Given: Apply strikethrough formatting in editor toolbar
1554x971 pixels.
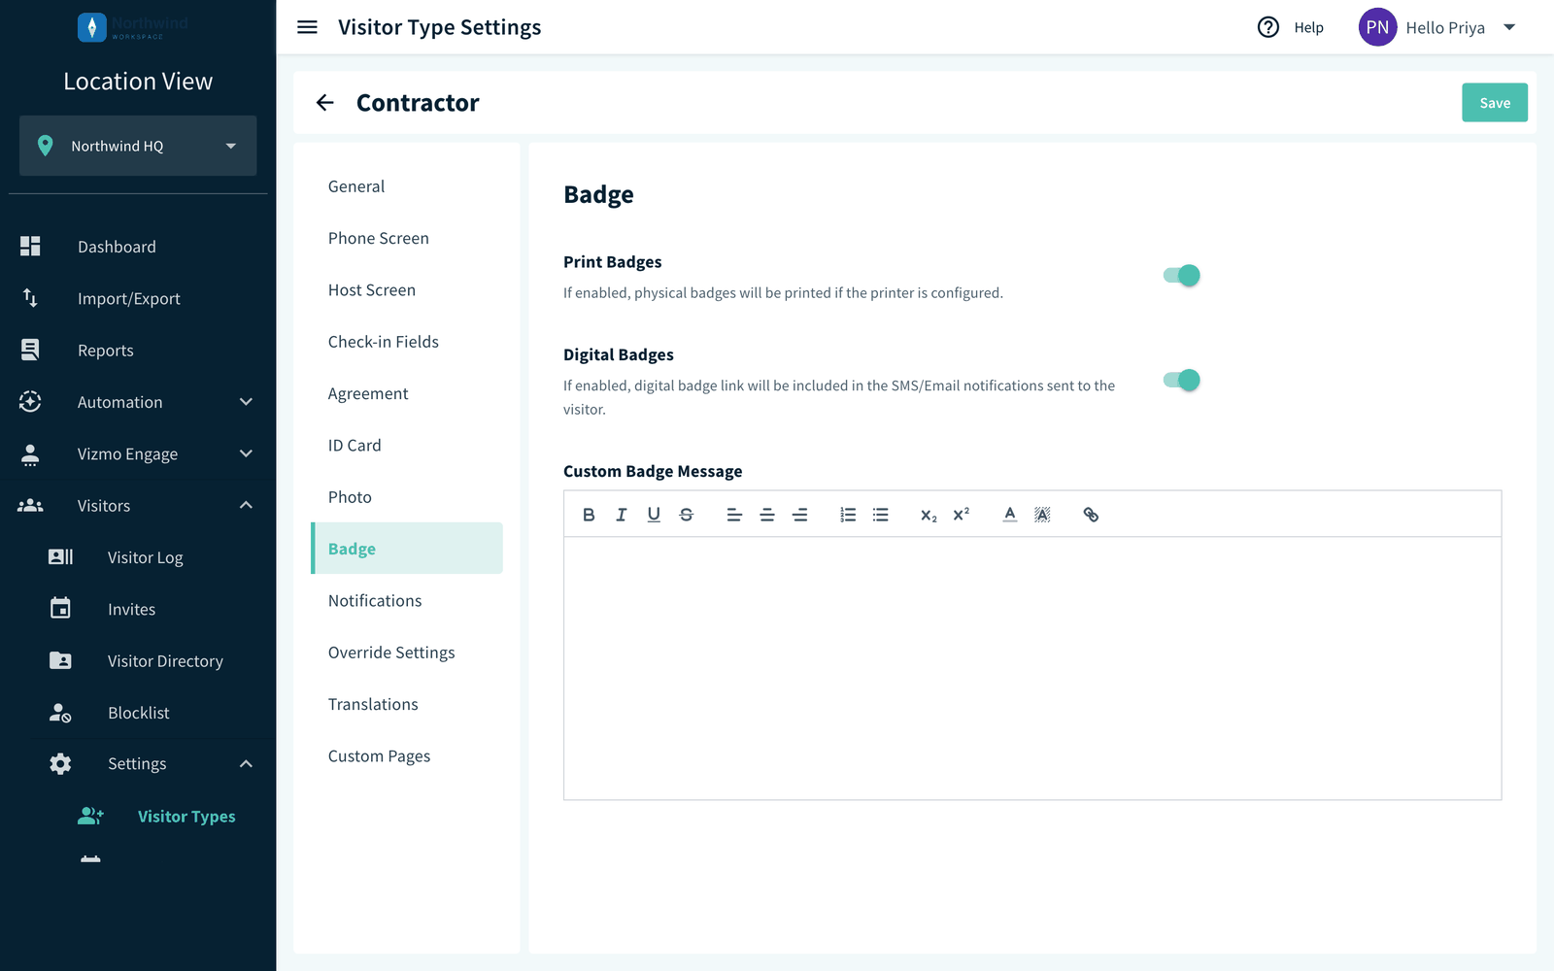Looking at the screenshot, I should point(687,515).
